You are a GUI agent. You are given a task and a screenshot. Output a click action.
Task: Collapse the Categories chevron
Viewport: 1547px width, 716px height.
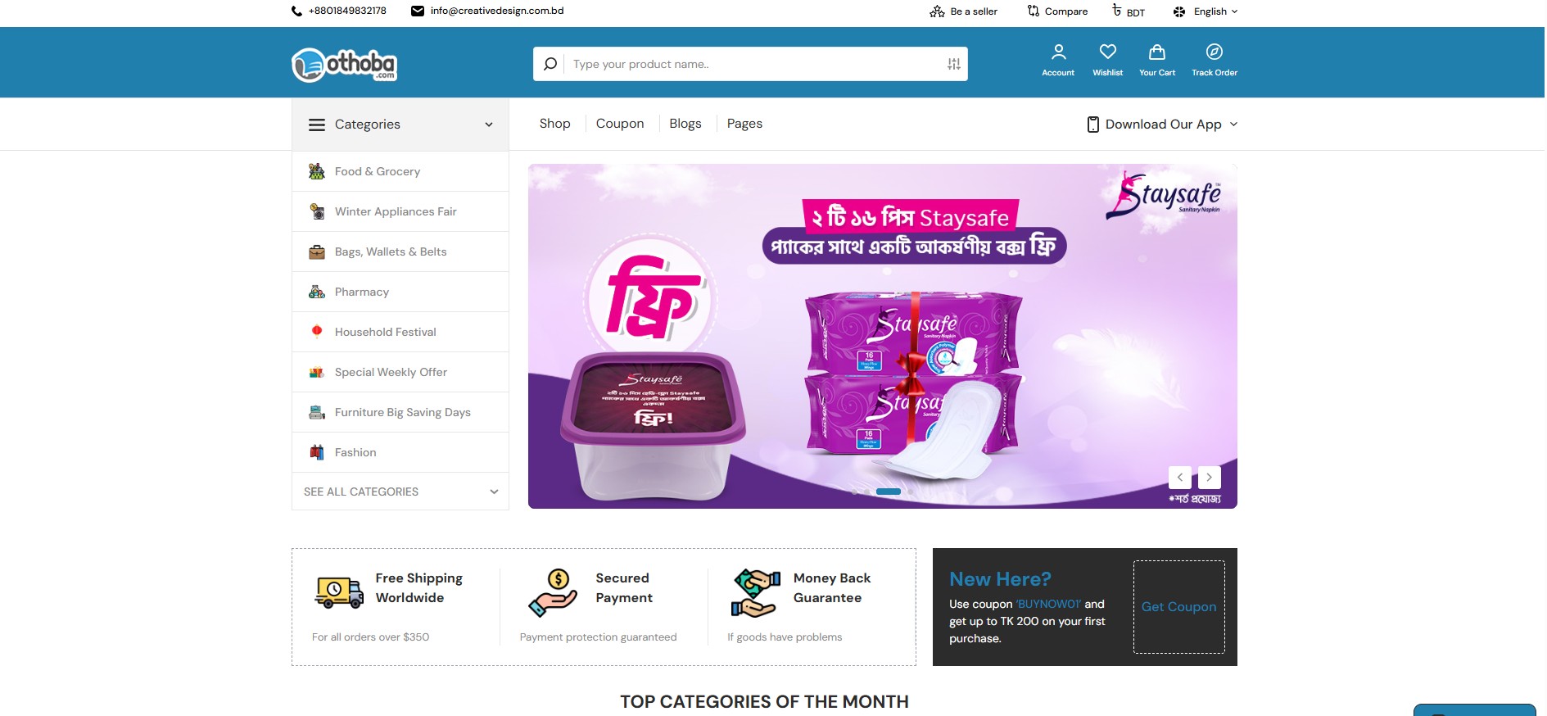[x=489, y=125]
